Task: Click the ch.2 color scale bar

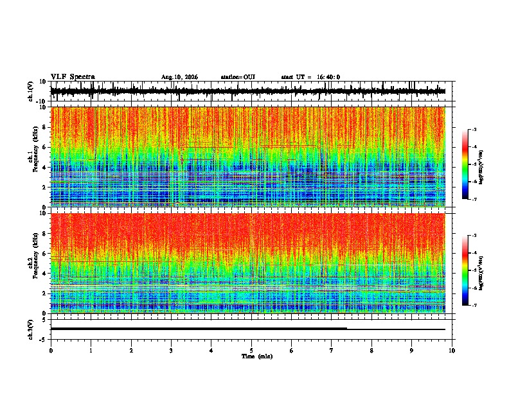Action: (x=465, y=270)
